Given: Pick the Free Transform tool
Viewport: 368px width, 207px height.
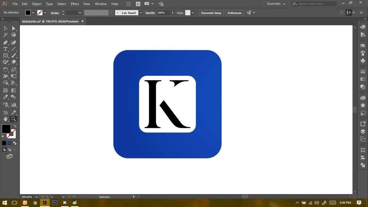Looking at the screenshot, I should coord(14,76).
